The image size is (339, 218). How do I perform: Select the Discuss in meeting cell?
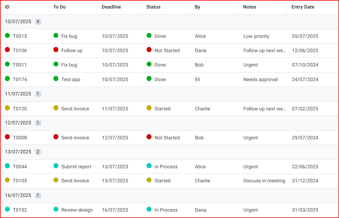tap(264, 181)
